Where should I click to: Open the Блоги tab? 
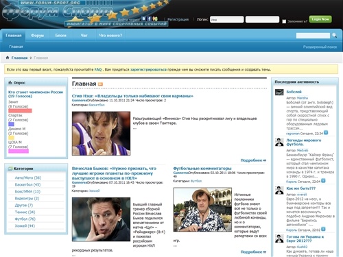(x=60, y=36)
